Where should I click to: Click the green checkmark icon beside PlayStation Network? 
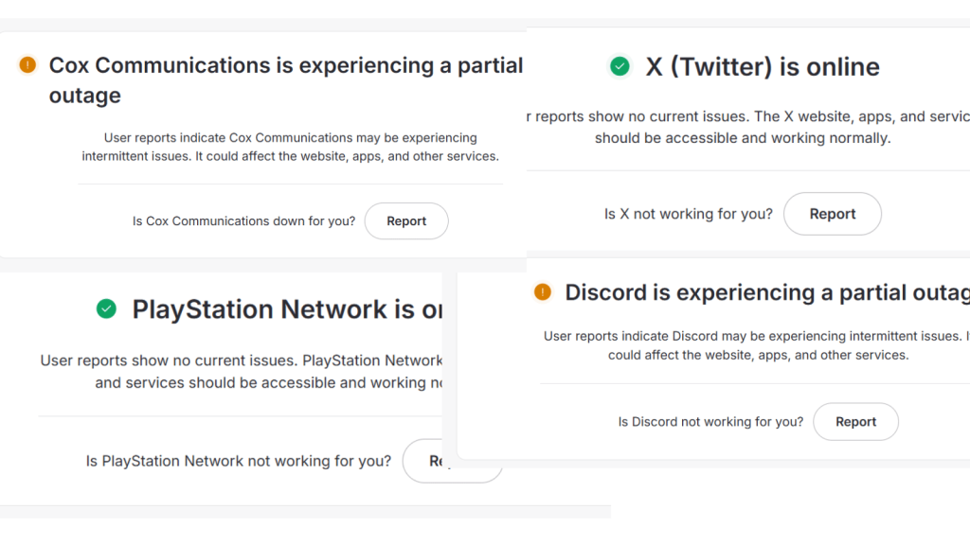(106, 308)
